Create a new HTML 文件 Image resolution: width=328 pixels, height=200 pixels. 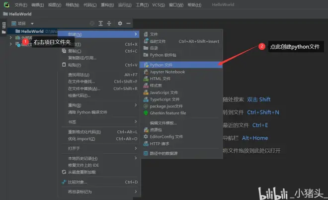pos(181,79)
